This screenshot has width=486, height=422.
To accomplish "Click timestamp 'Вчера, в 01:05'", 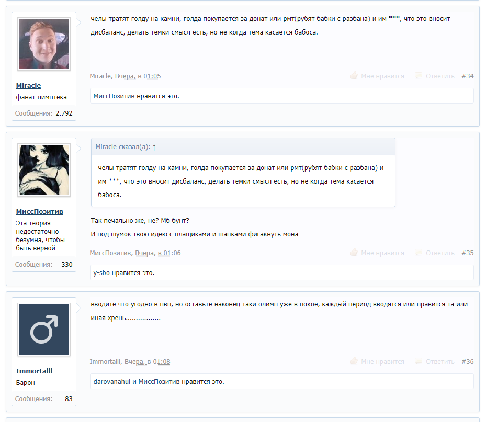I will click(x=138, y=76).
